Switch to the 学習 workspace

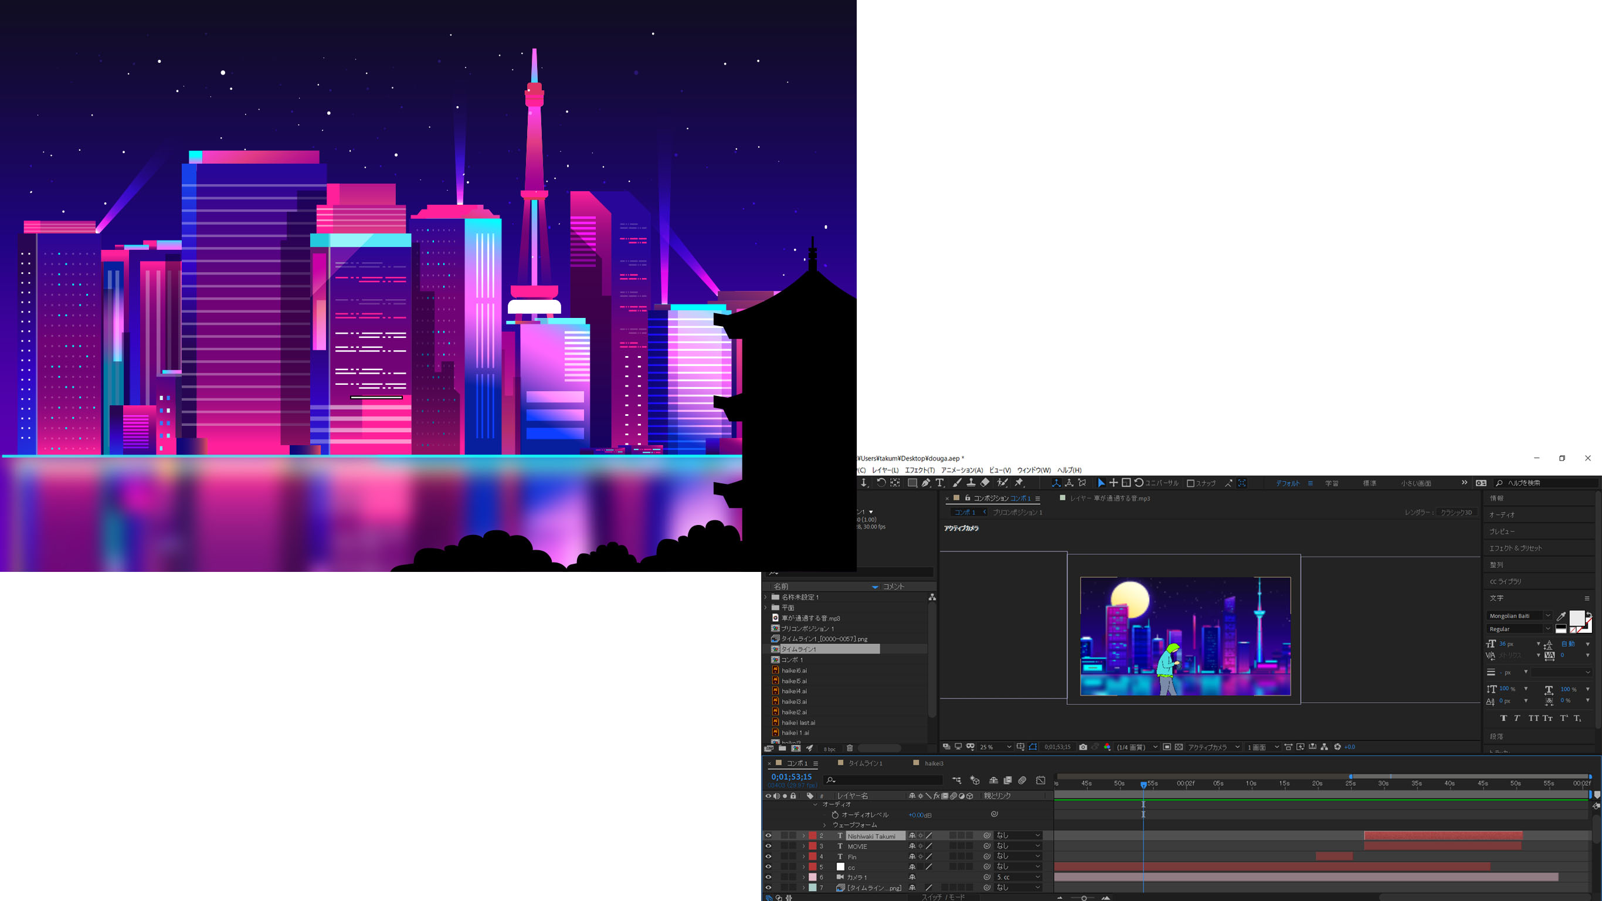1332,483
